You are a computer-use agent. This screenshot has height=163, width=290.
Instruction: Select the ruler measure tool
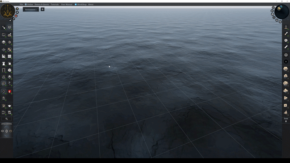(286, 47)
